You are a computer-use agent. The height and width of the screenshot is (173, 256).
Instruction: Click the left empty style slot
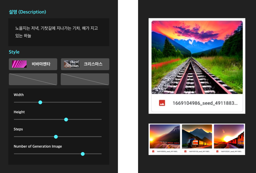(33, 79)
